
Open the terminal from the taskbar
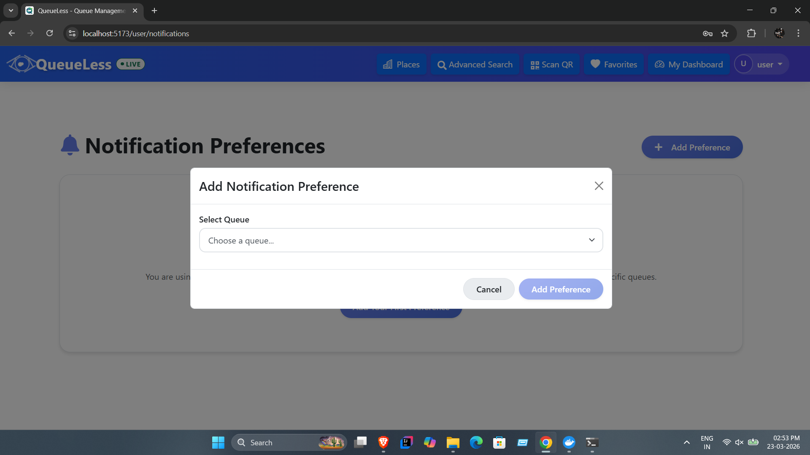[x=592, y=442]
